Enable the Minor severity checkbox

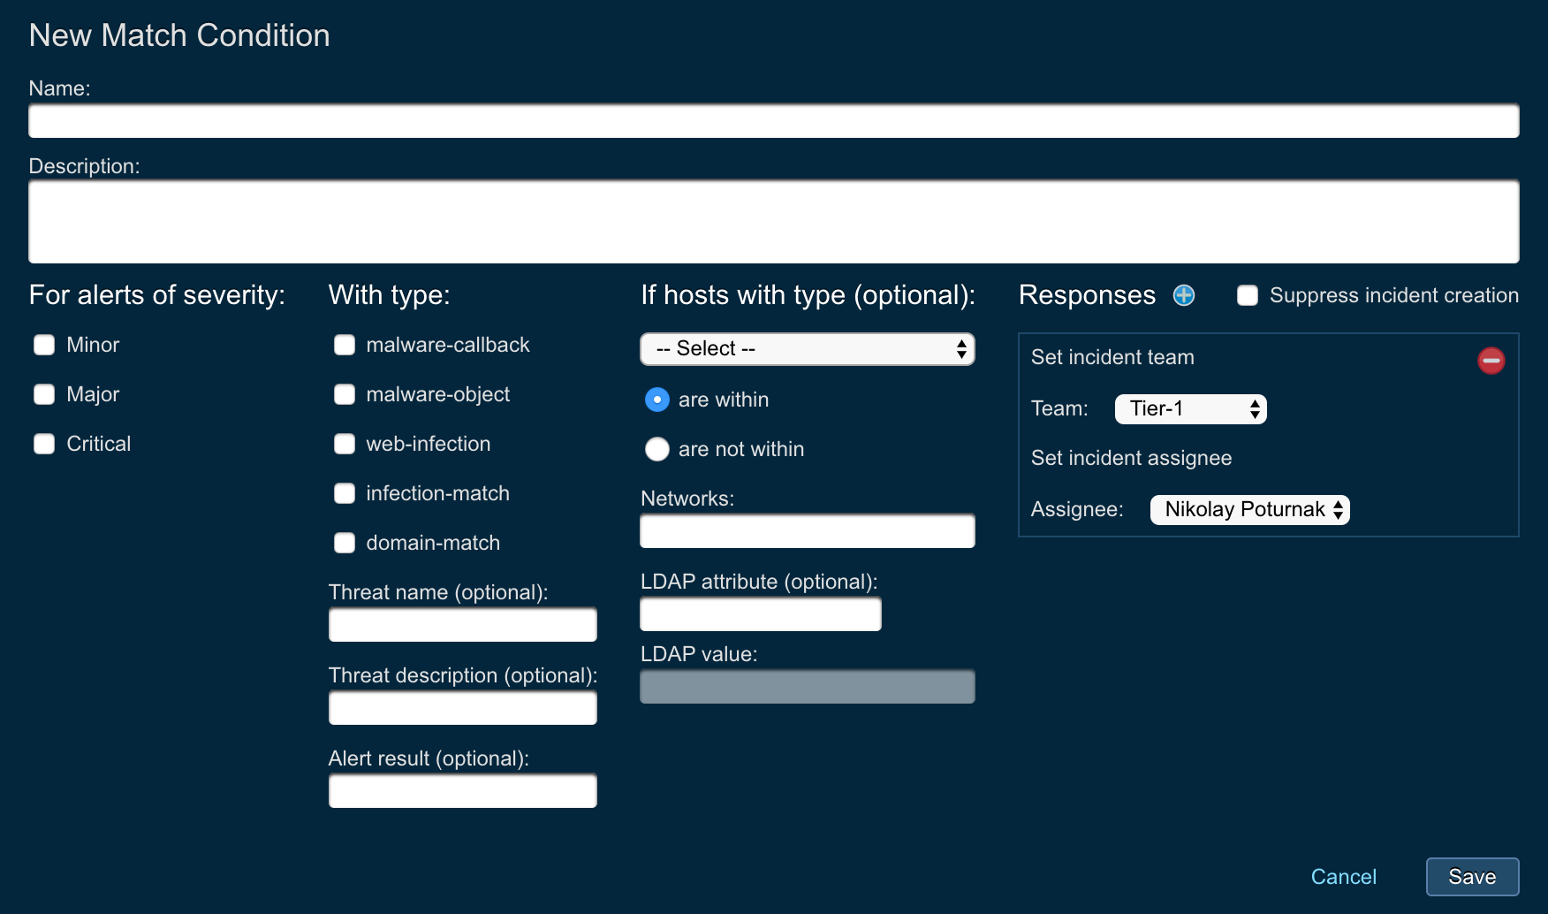click(x=44, y=345)
